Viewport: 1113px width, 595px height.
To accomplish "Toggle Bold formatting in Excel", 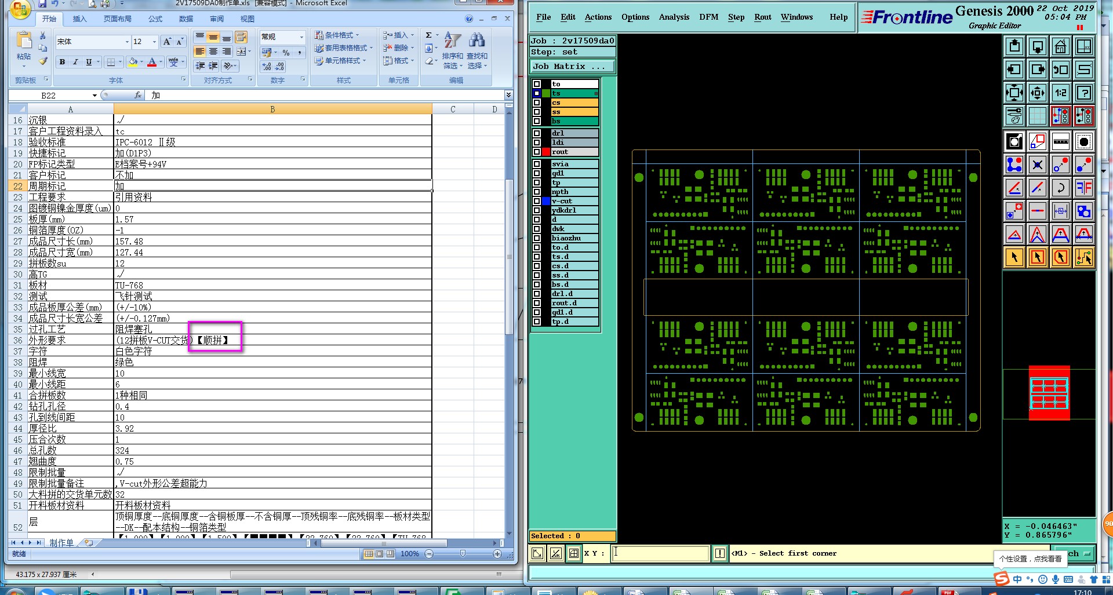I will (x=62, y=62).
